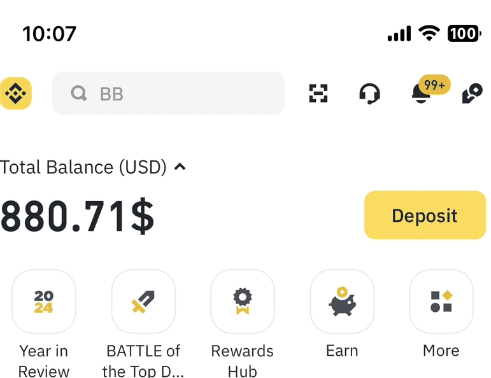Open customer support headset icon

tap(370, 94)
